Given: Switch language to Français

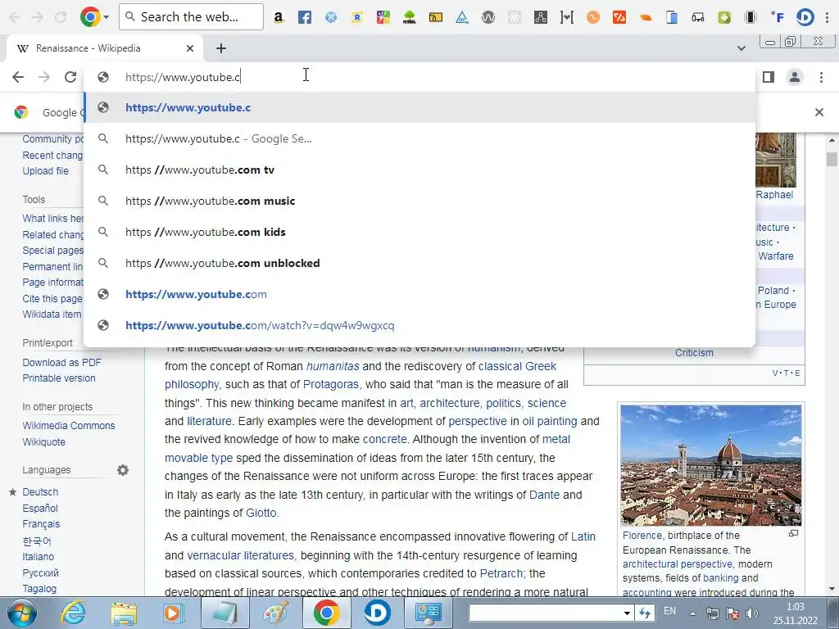Looking at the screenshot, I should [41, 523].
